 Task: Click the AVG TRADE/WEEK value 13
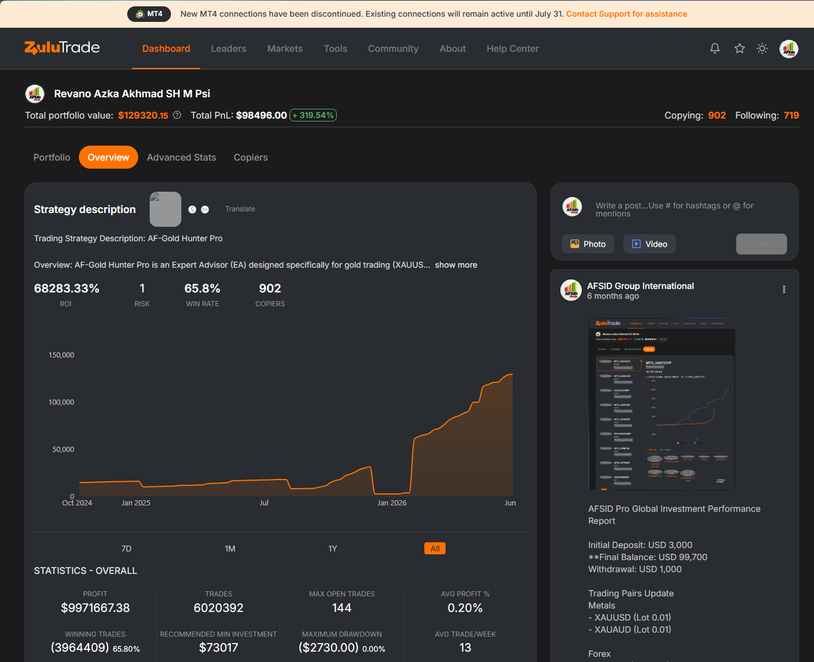(465, 648)
